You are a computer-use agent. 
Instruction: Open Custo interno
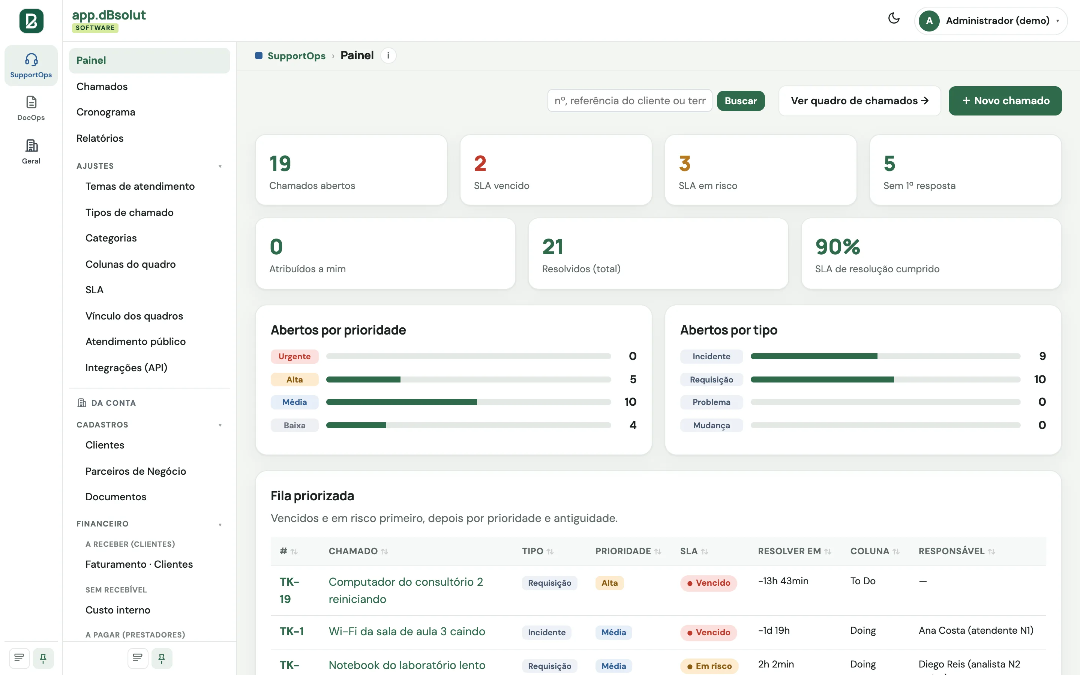tap(154, 610)
